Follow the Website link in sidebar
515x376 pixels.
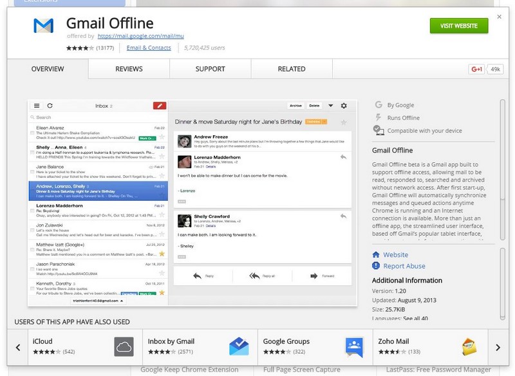coord(396,254)
